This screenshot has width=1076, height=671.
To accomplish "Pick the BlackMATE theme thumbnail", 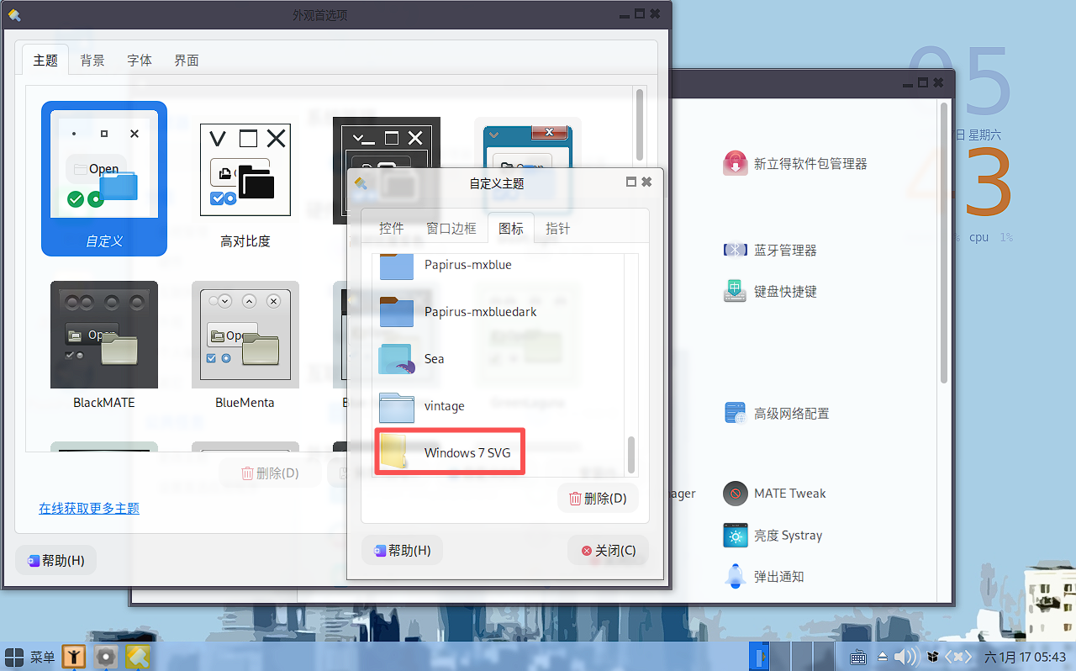I will (x=104, y=345).
